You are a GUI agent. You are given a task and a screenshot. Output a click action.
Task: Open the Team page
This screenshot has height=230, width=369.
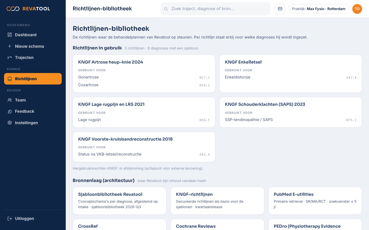click(33, 100)
